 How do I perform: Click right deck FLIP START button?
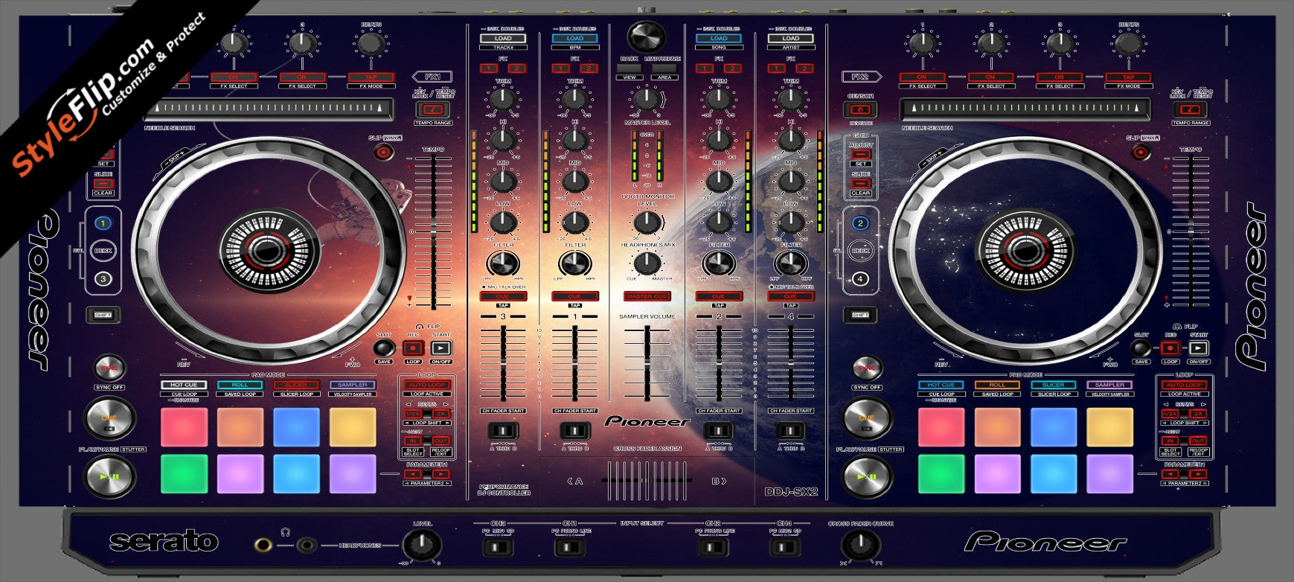pos(1199,348)
